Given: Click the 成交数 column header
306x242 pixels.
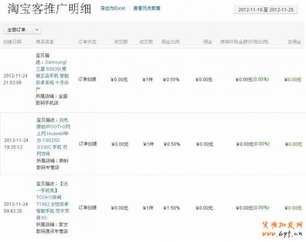Looking at the screenshot, I should pos(146,42).
